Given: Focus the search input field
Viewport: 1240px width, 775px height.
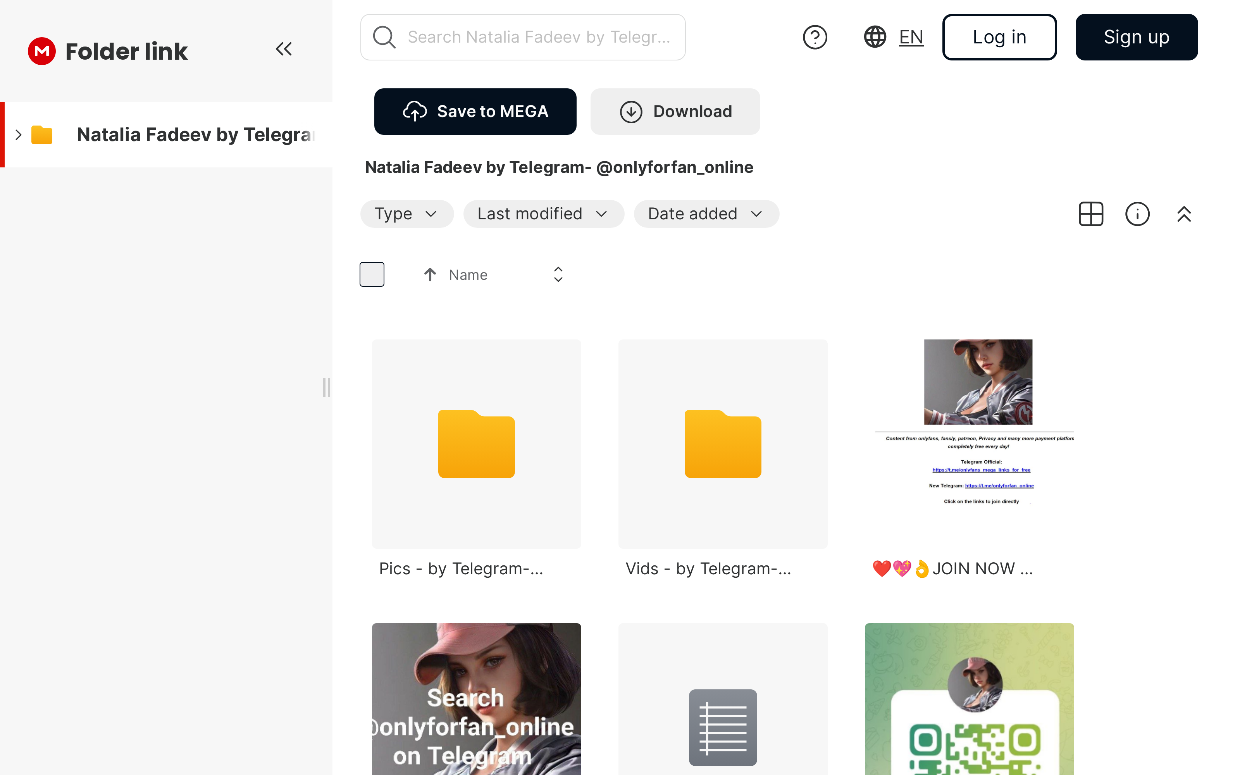Looking at the screenshot, I should click(x=523, y=37).
